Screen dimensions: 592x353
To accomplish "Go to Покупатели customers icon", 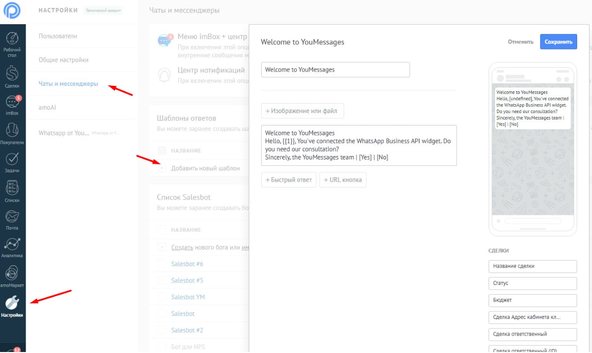I will point(13,131).
